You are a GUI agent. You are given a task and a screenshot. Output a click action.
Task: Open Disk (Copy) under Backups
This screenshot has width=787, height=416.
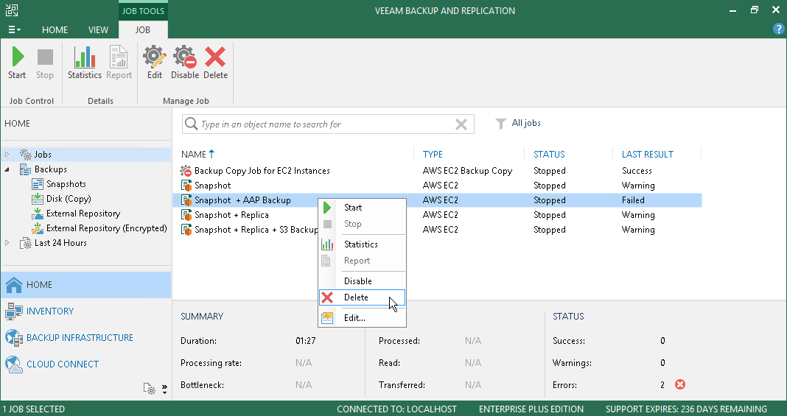click(x=69, y=199)
